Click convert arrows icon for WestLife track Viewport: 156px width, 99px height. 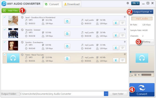click(x=67, y=34)
